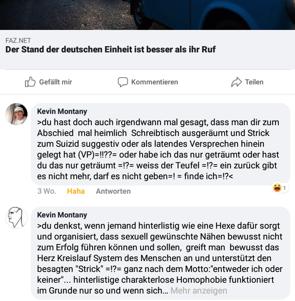Screen dimensions: 295x301
Task: Expand comment with Mehr anzeigen
Action: point(199,291)
